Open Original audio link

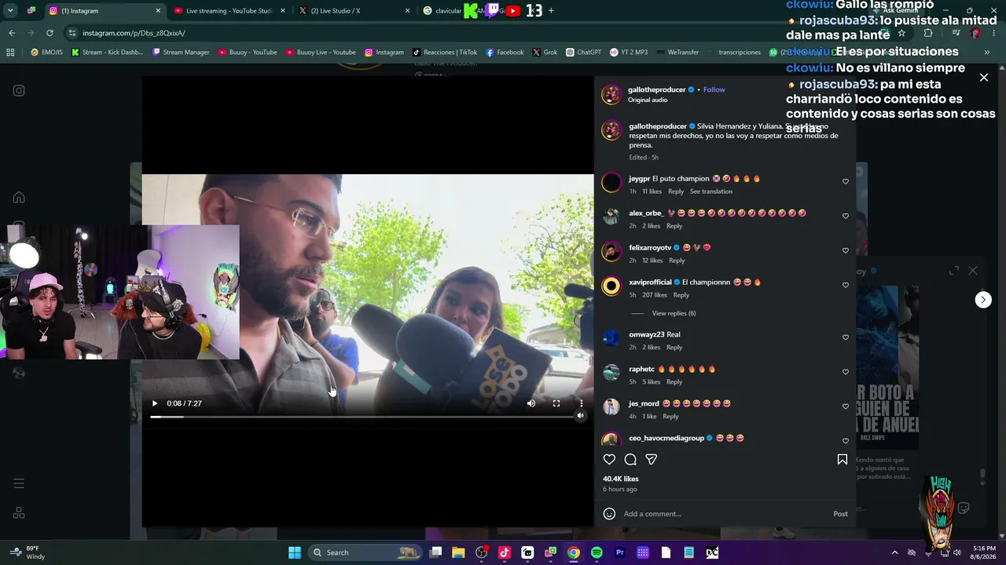(648, 100)
